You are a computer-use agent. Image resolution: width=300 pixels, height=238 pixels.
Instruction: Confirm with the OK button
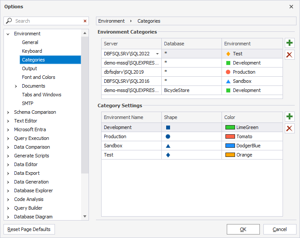(243, 229)
